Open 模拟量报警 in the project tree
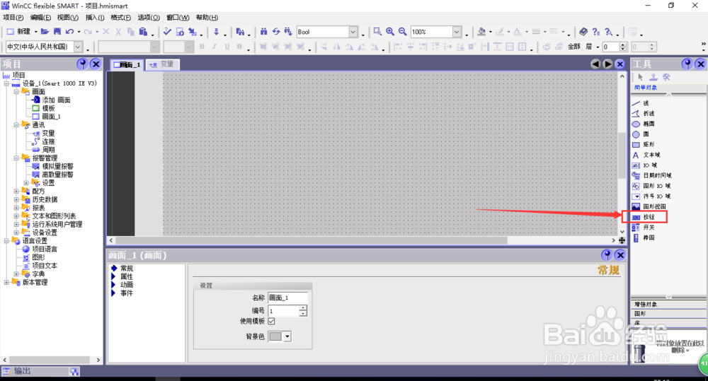708x381 pixels. click(57, 166)
